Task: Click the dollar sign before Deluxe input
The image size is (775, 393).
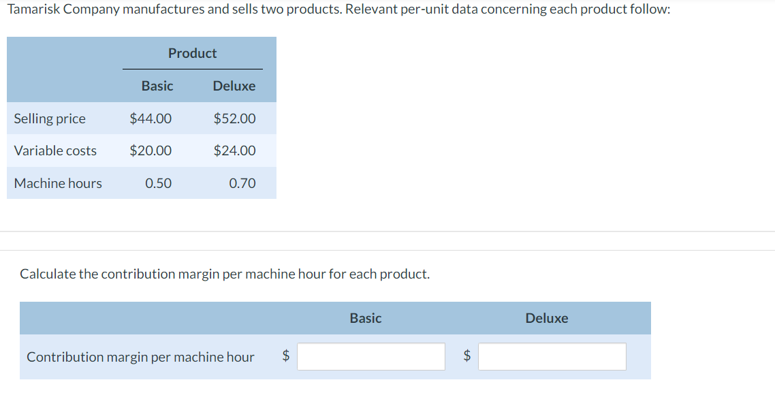Action: pos(467,356)
